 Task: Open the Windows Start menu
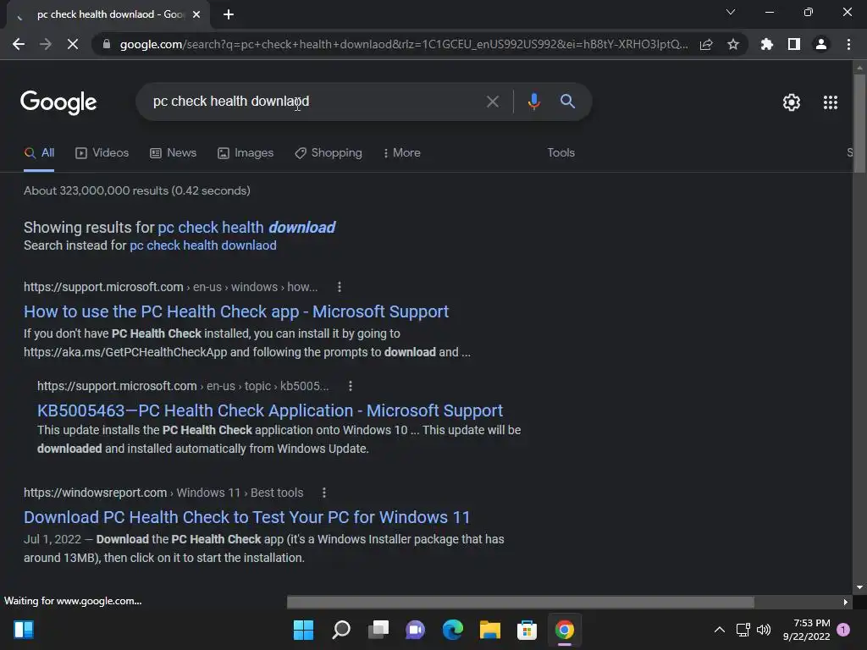click(303, 630)
